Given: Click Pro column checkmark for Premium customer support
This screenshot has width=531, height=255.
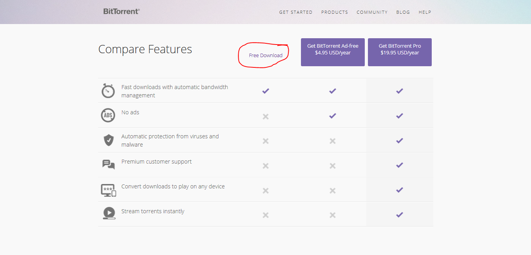Looking at the screenshot, I should (399, 165).
